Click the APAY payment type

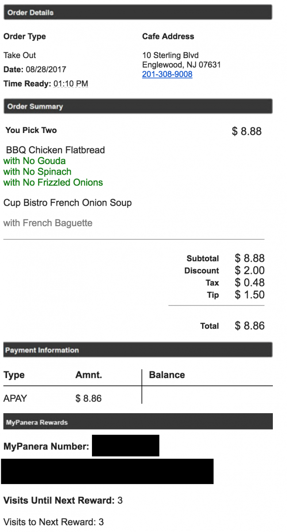(x=15, y=398)
